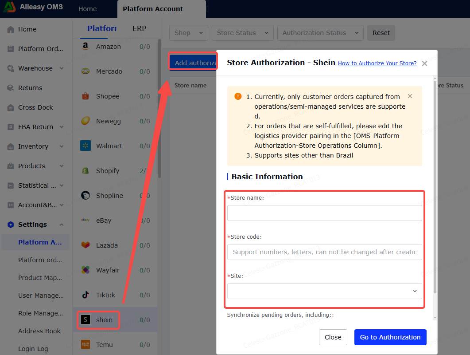Image resolution: width=470 pixels, height=355 pixels.
Task: Open the Shop filter dropdown
Action: [189, 33]
